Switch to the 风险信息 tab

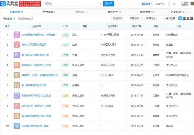(x=80, y=12)
